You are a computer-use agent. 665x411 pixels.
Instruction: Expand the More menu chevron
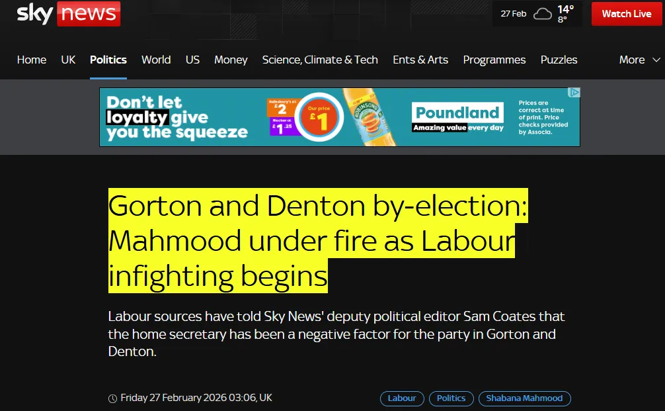pos(656,60)
